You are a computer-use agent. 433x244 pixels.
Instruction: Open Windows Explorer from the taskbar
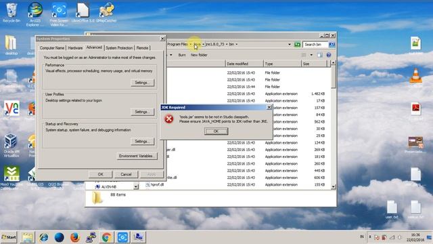point(27,237)
